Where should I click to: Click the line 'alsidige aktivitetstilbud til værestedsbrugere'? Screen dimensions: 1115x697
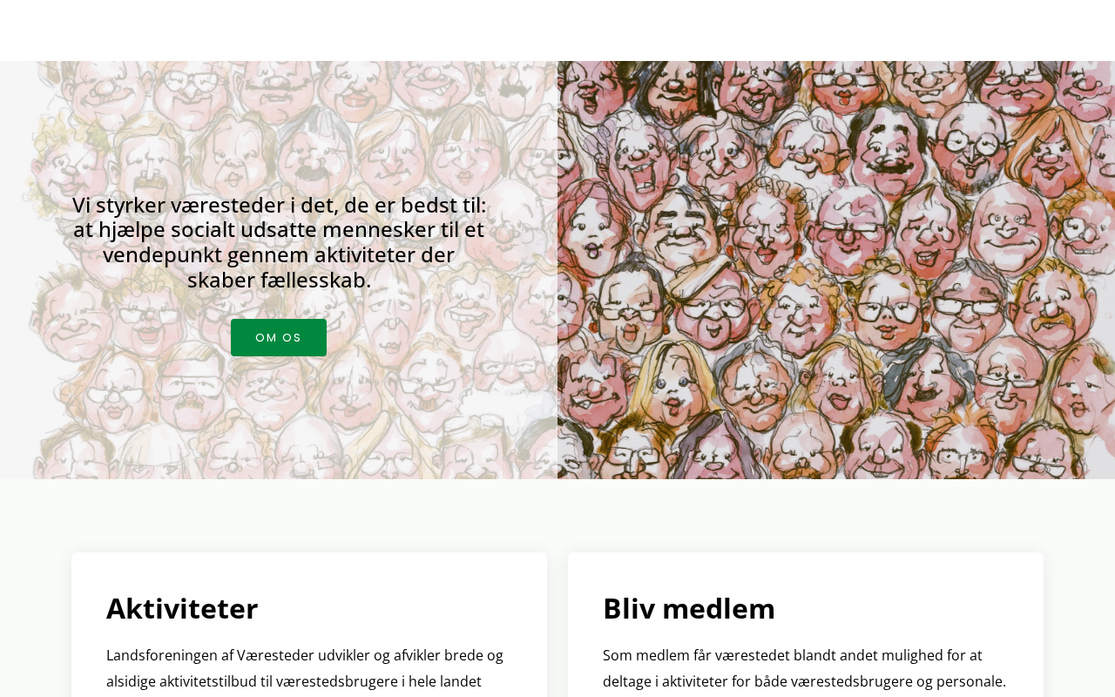point(294,681)
